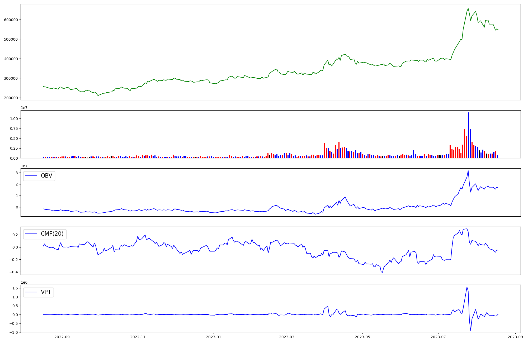The image size is (528, 343).
Task: Click the 200000 price axis label
Action: pos(11,98)
